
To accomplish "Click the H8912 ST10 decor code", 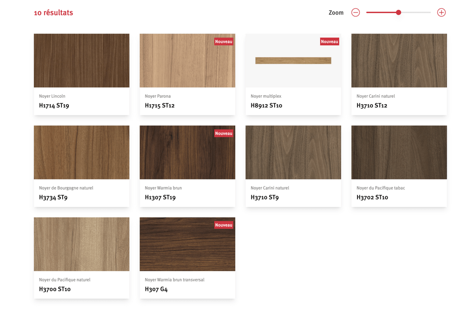I will [x=266, y=106].
